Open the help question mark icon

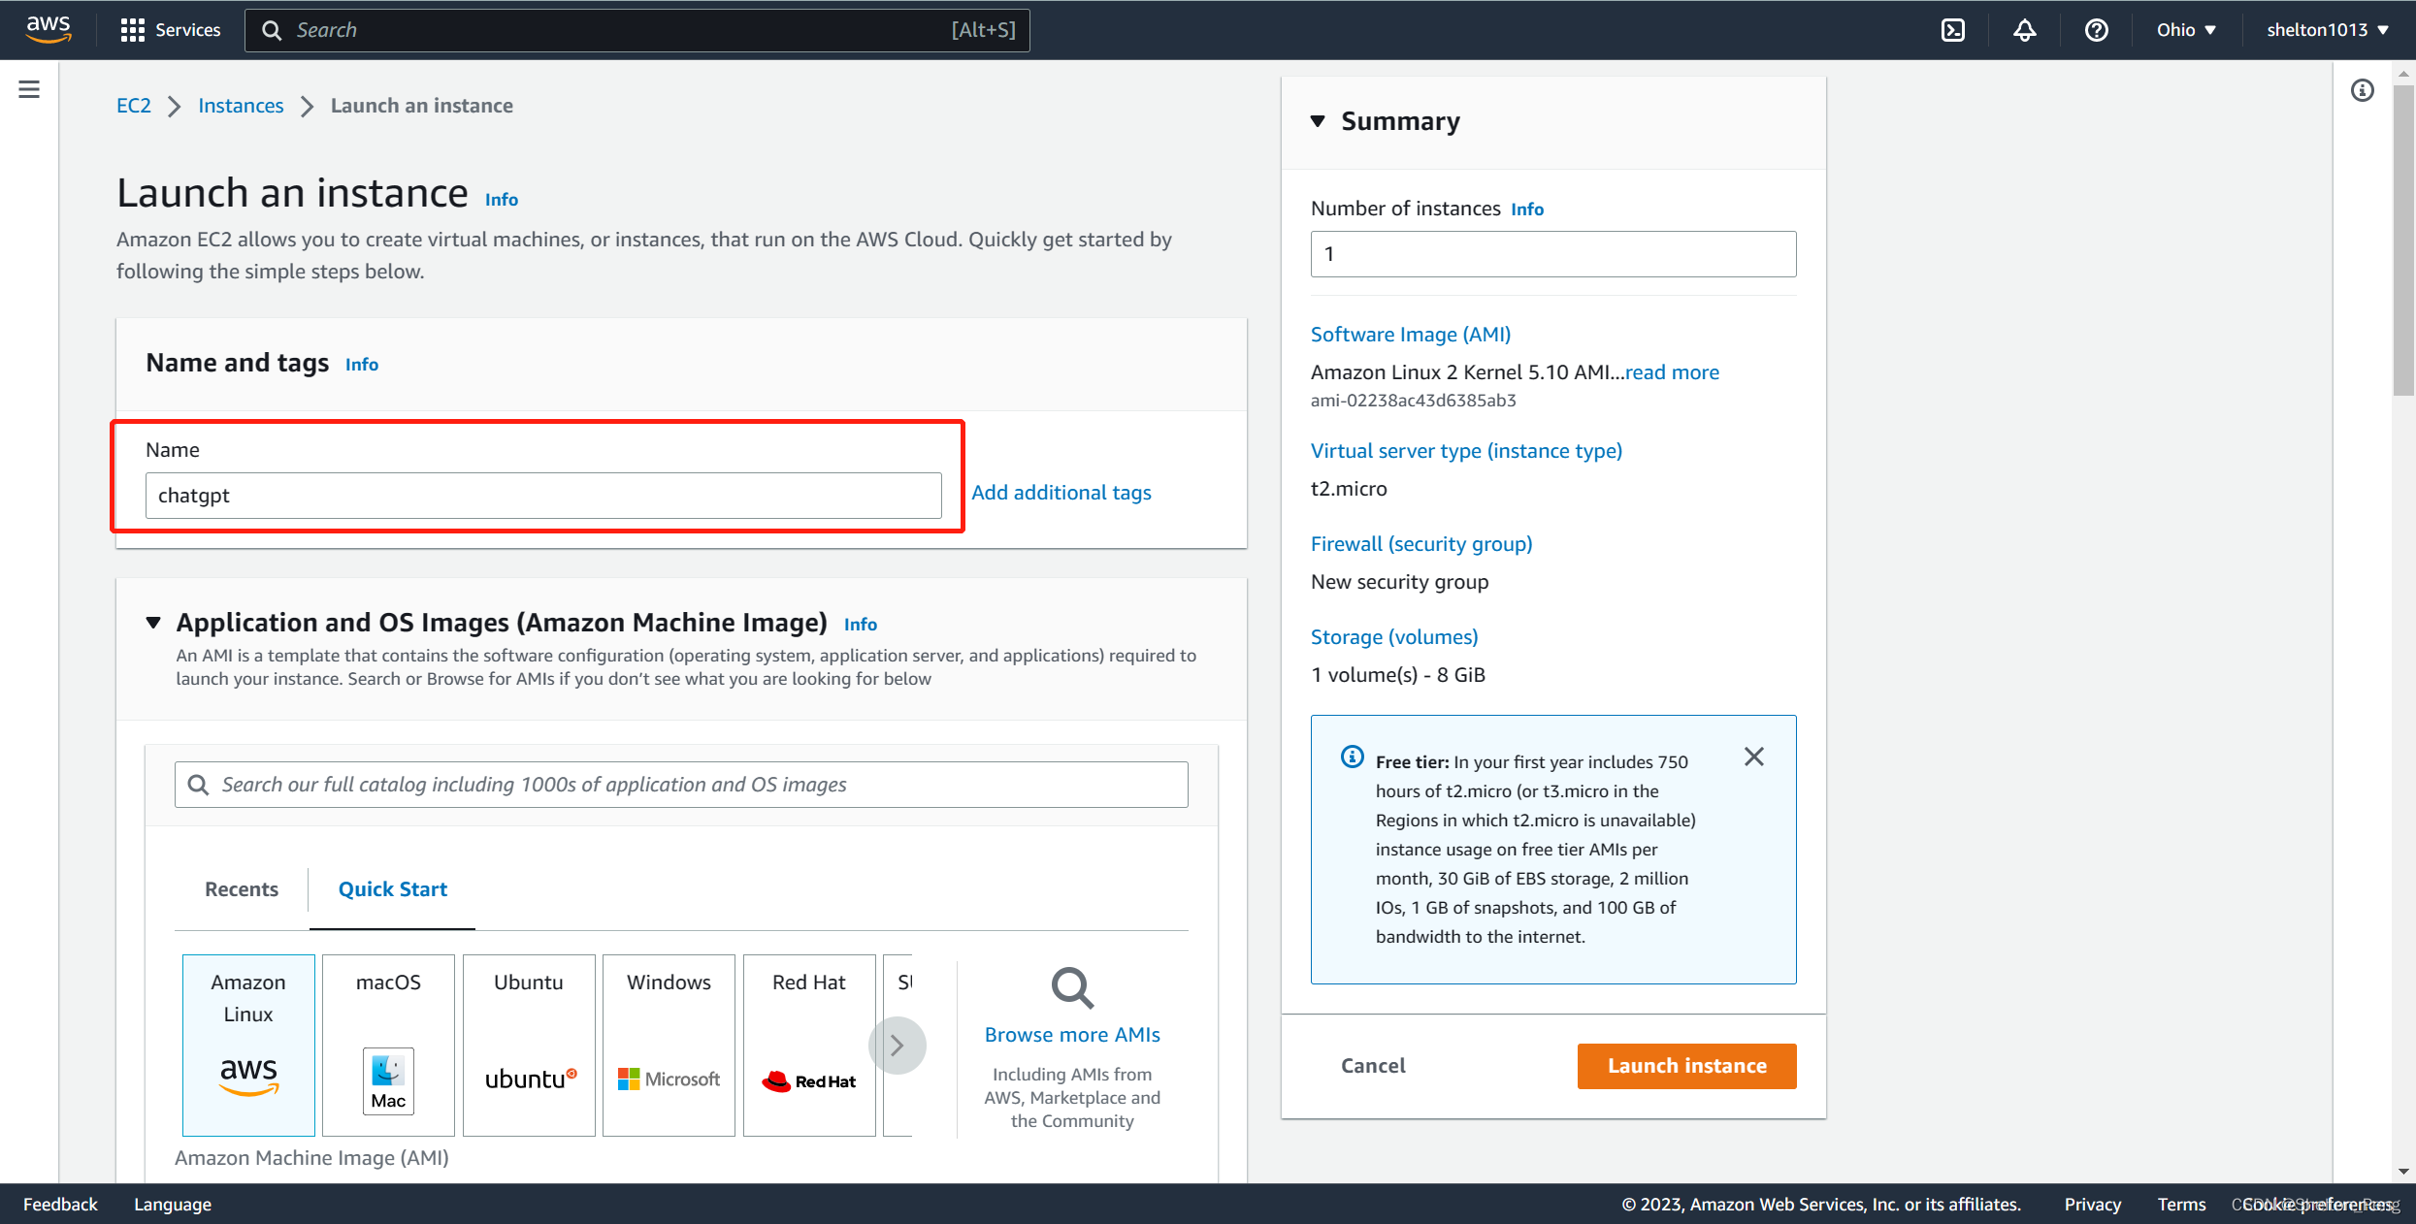coord(2096,30)
